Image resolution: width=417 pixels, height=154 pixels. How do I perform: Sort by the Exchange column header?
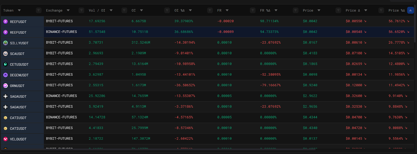click(54, 10)
